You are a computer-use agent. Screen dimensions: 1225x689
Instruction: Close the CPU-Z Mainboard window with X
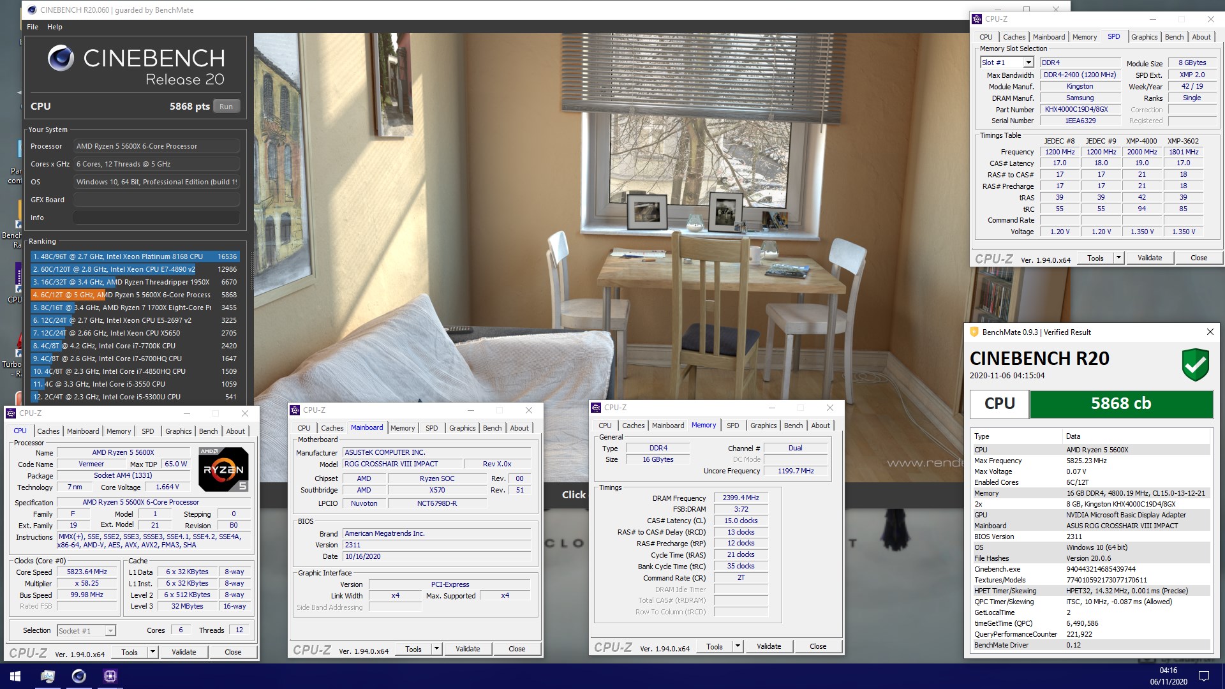pyautogui.click(x=528, y=410)
